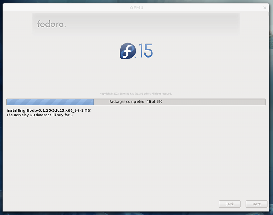Click the Back button

click(229, 204)
